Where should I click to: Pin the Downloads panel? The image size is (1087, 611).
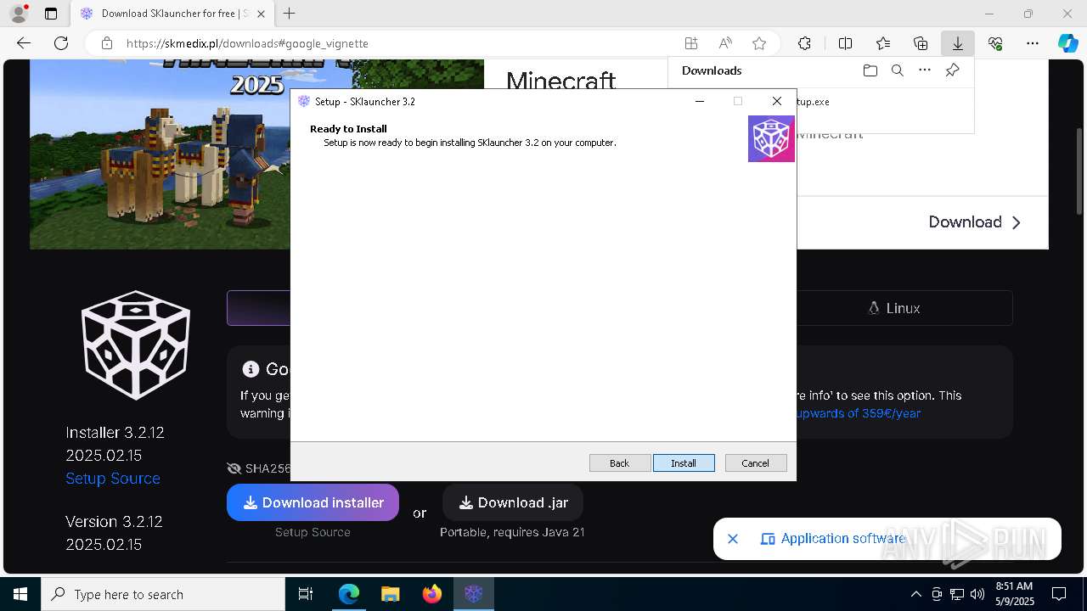[953, 70]
